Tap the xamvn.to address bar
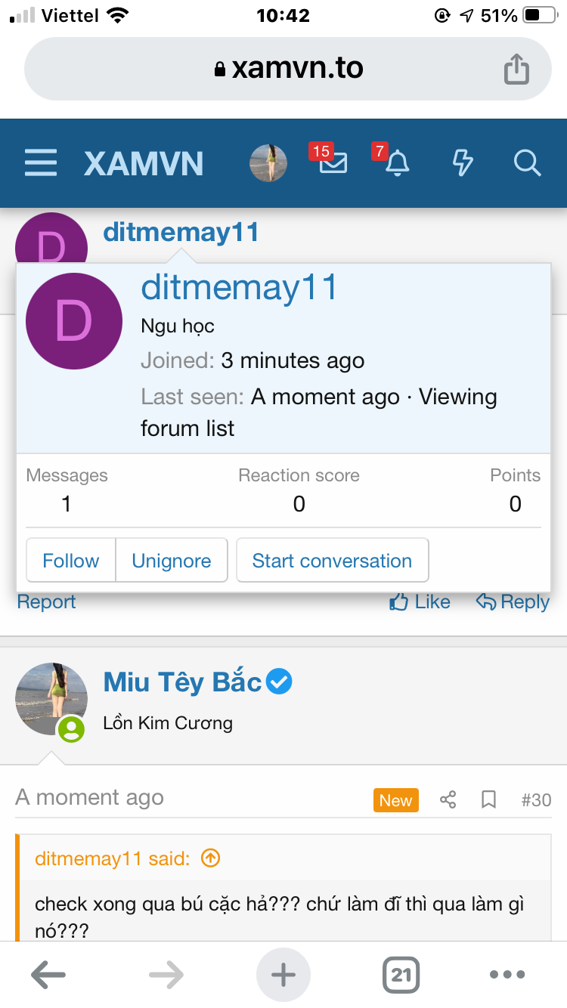This screenshot has width=567, height=1008. (287, 69)
